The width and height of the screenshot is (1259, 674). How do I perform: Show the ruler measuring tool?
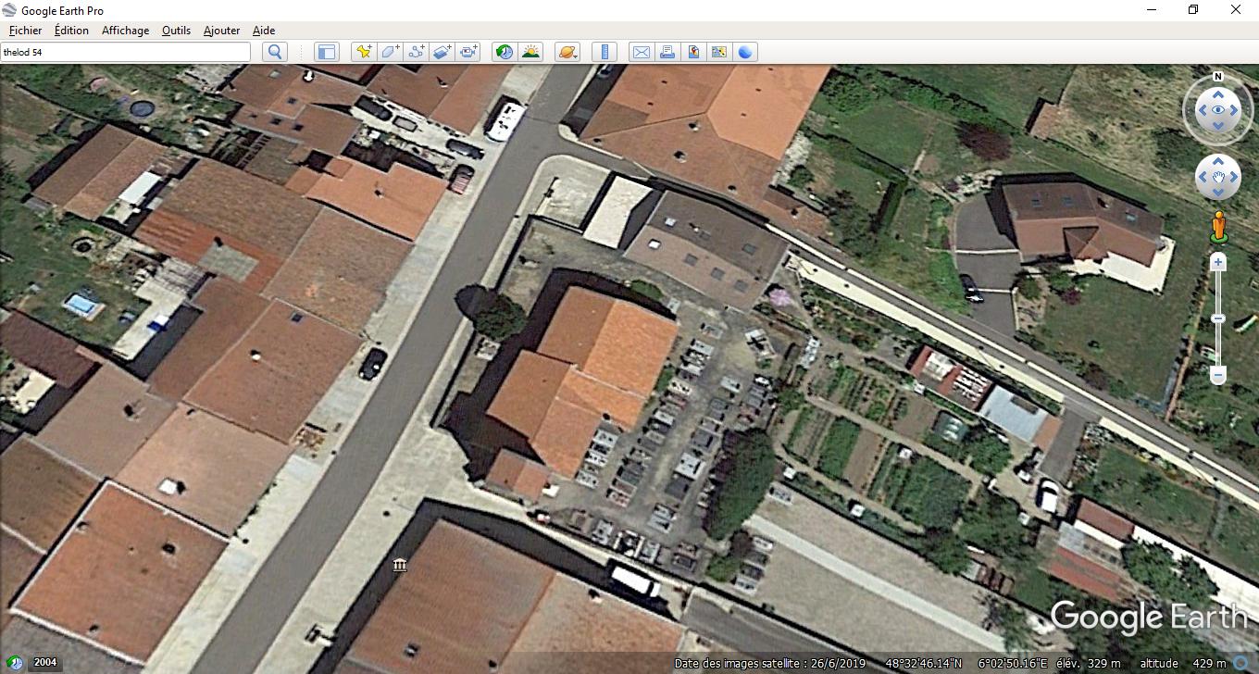tap(604, 52)
